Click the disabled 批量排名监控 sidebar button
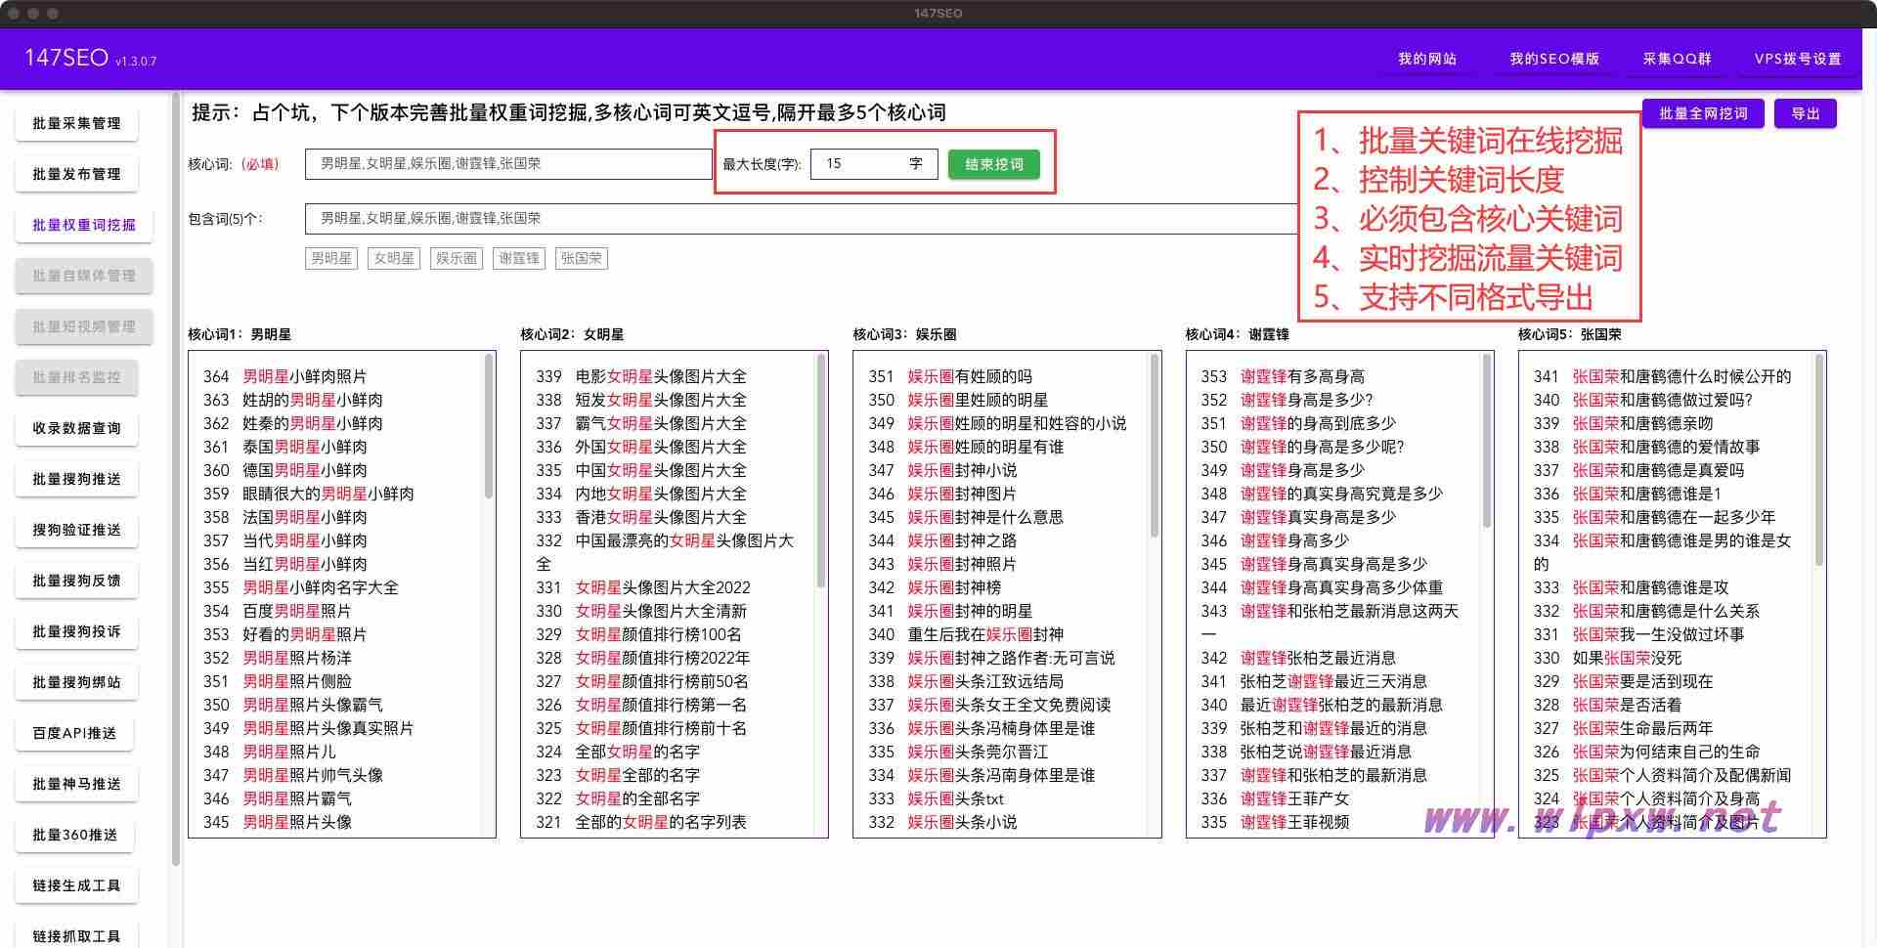 76,377
